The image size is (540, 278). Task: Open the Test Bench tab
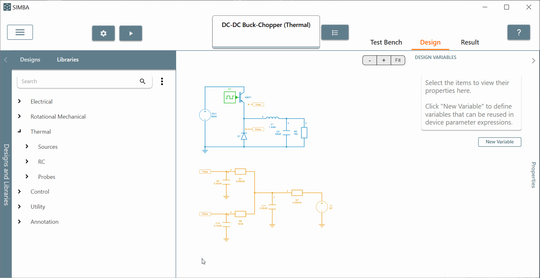coord(386,42)
